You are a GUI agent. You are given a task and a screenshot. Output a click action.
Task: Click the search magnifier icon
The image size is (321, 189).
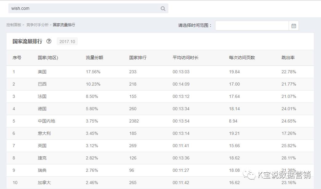163,8
